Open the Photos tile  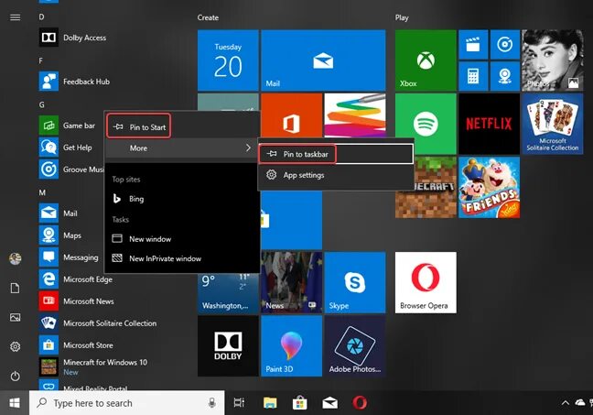(553, 60)
